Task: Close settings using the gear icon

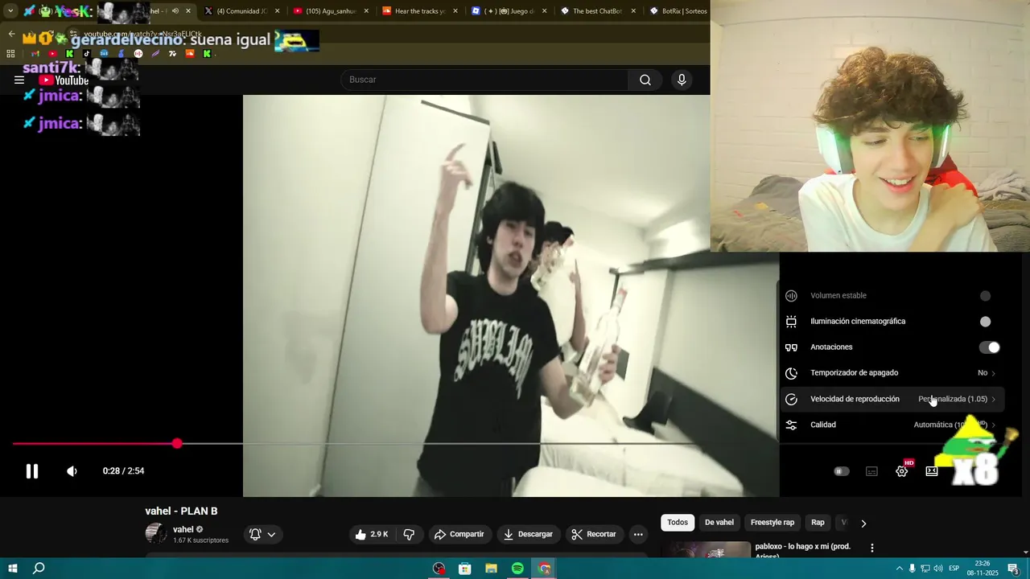Action: click(x=902, y=471)
